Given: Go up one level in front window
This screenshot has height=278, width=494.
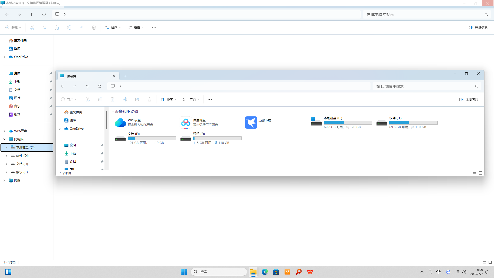Looking at the screenshot, I should click(x=87, y=86).
